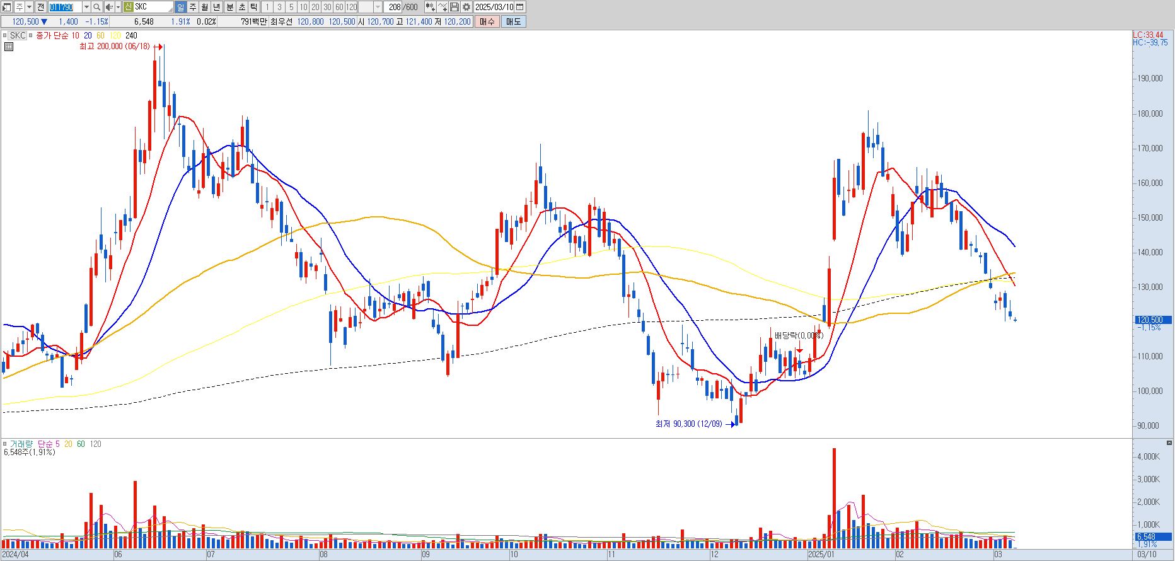Click the blue 20 moving average legend
Viewport: 1175px width, 561px height.
pyautogui.click(x=88, y=36)
